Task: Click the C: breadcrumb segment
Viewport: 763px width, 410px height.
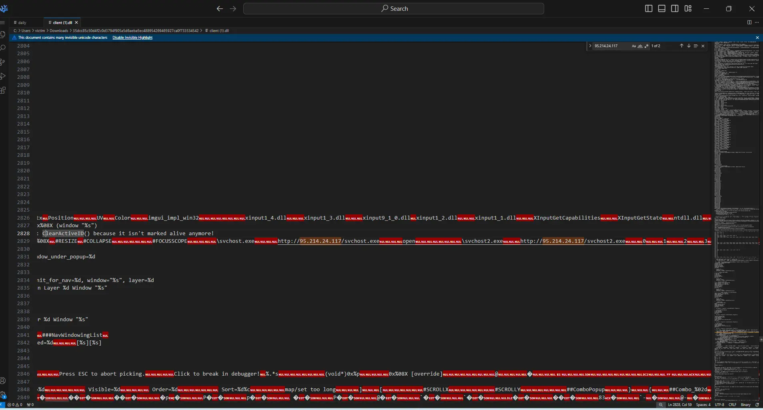Action: coord(15,30)
